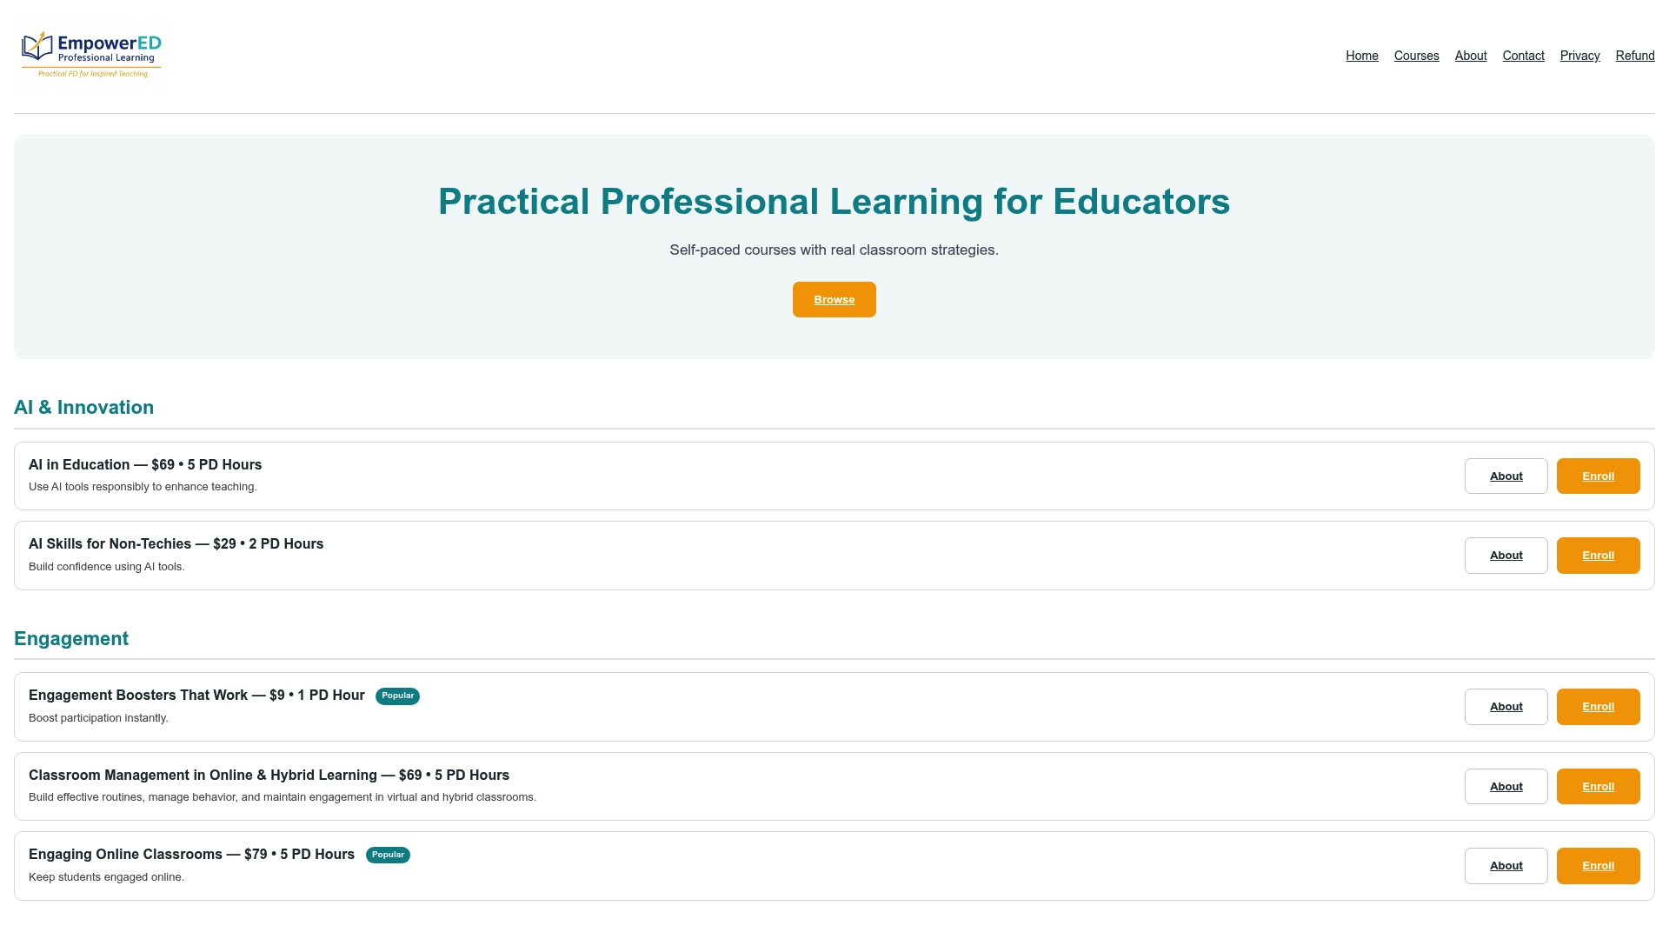Click the EmpowerED logo

click(x=91, y=55)
